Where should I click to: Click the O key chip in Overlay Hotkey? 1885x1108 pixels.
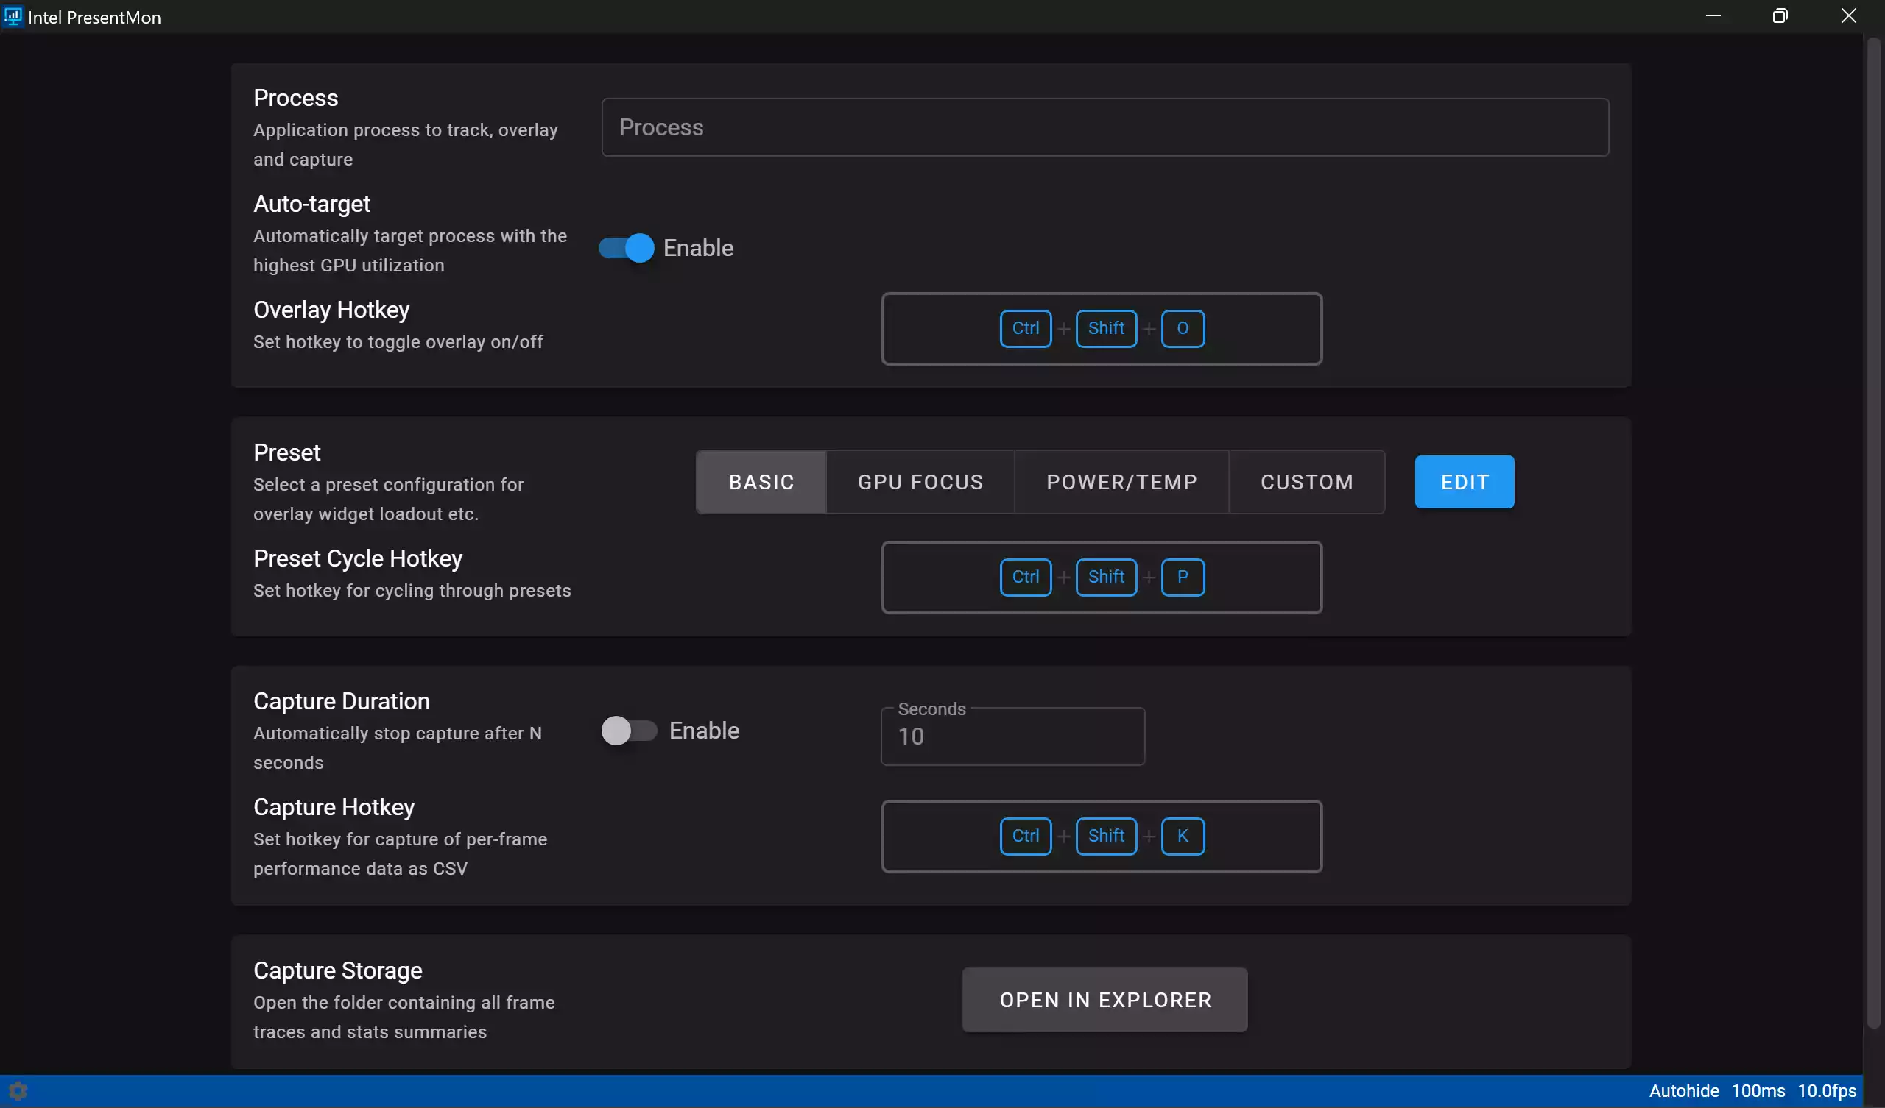[1182, 328]
